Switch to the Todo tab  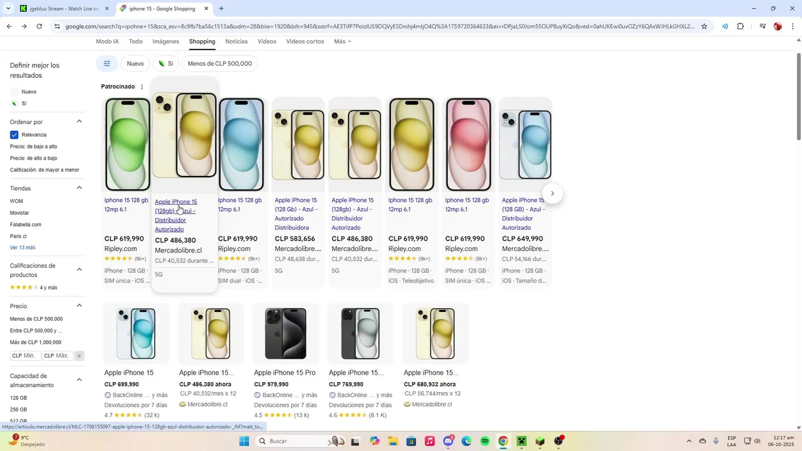(x=135, y=41)
